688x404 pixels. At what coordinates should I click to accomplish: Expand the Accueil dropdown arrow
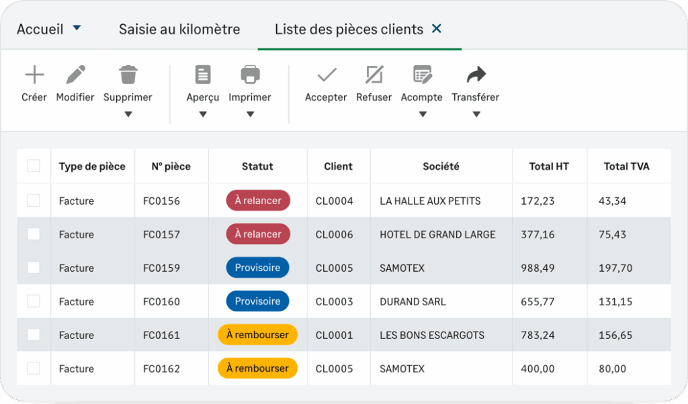[x=77, y=28]
